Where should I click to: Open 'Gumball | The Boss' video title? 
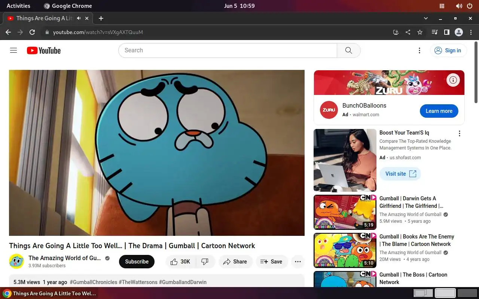click(x=413, y=278)
